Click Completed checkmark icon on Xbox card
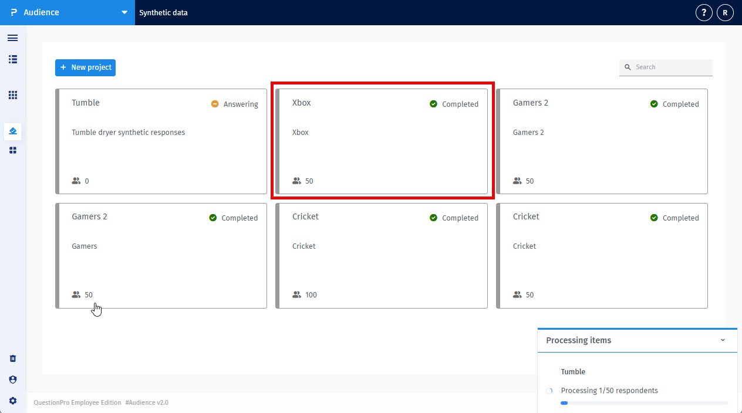This screenshot has height=413, width=742. pos(433,104)
